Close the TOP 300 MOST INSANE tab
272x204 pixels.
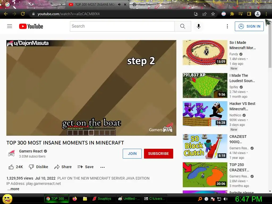tap(125, 5)
